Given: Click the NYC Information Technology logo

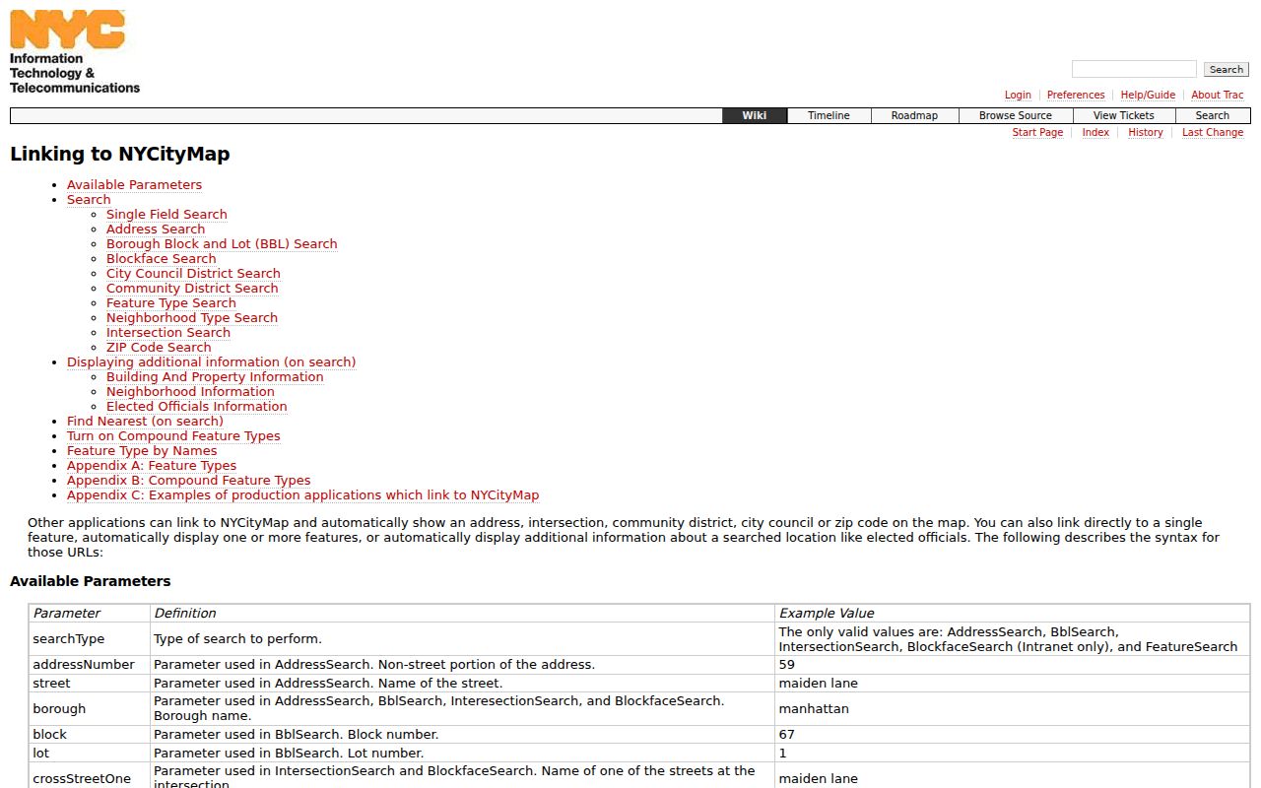Looking at the screenshot, I should tap(75, 52).
